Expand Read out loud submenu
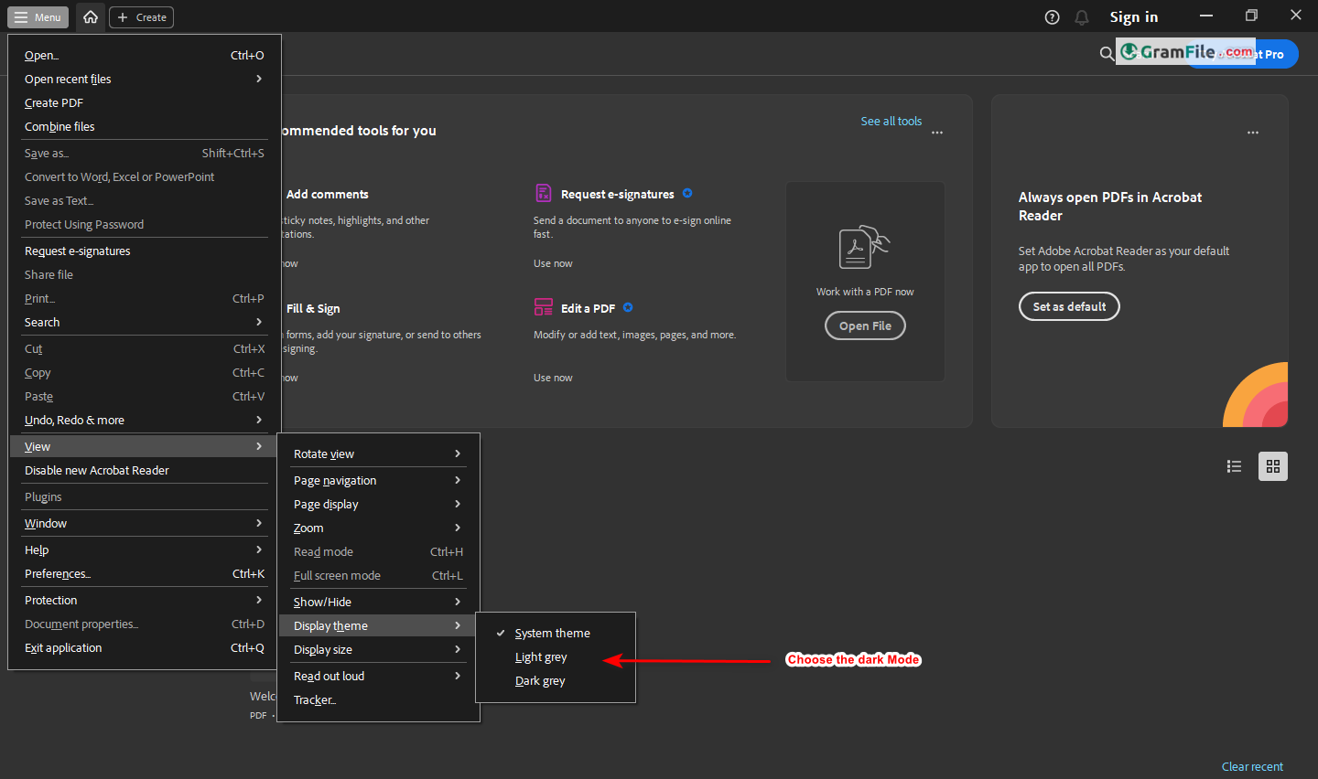 point(378,676)
